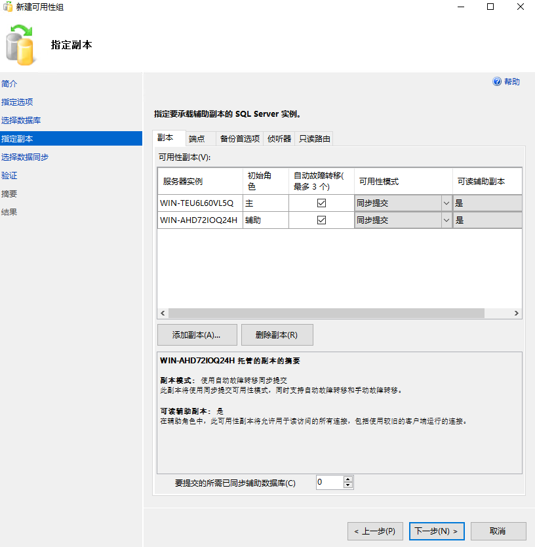Go to 验证 wizard step
The height and width of the screenshot is (547, 535).
tap(9, 176)
